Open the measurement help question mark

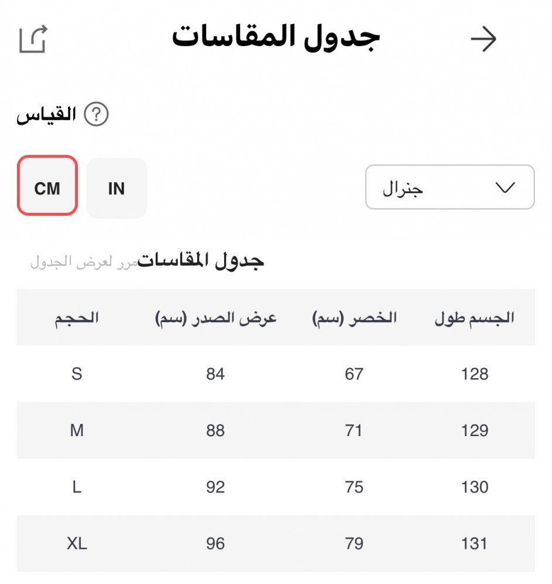tap(97, 115)
